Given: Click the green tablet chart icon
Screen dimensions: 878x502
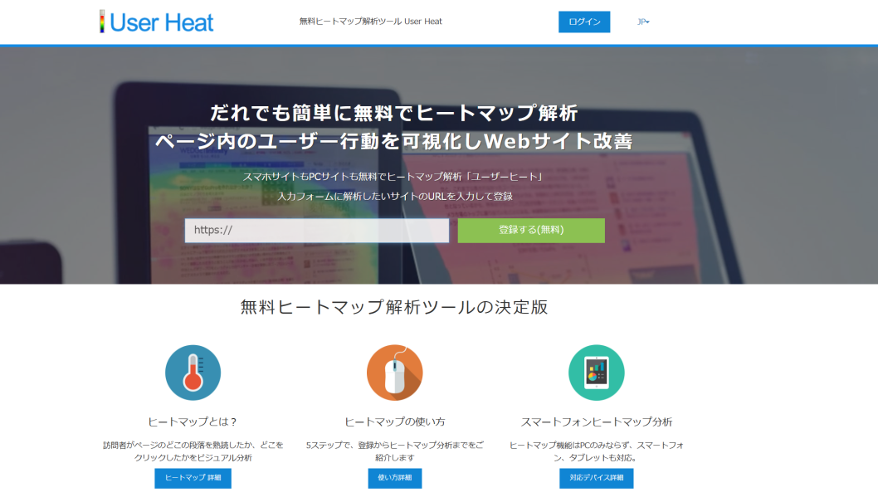Looking at the screenshot, I should point(596,373).
